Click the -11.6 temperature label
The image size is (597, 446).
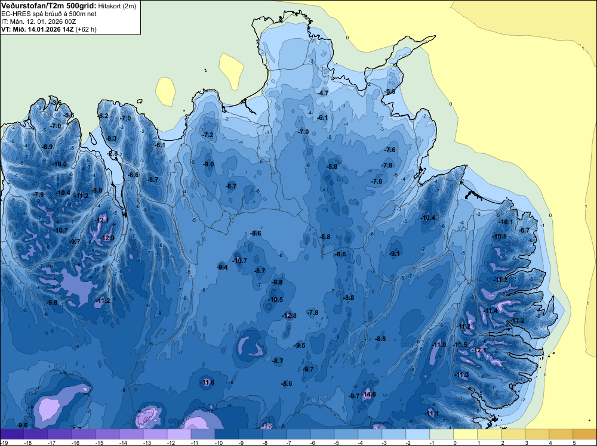click(x=208, y=382)
